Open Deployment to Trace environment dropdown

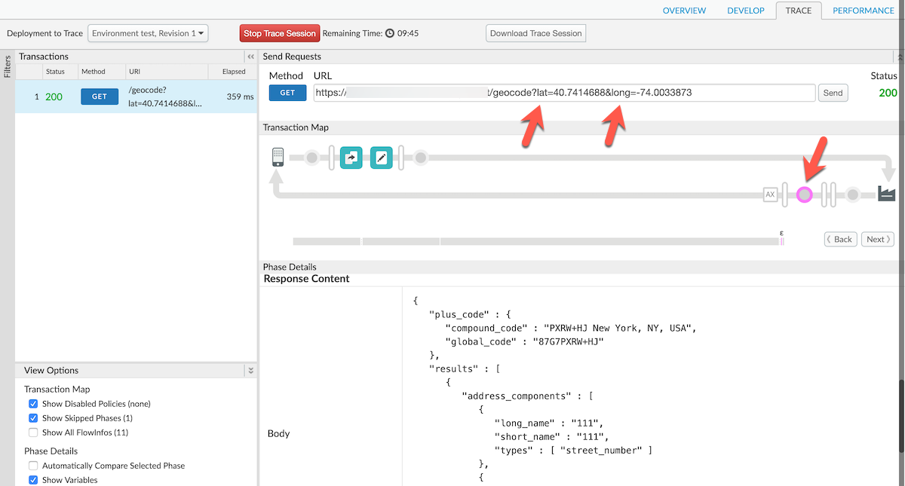148,33
